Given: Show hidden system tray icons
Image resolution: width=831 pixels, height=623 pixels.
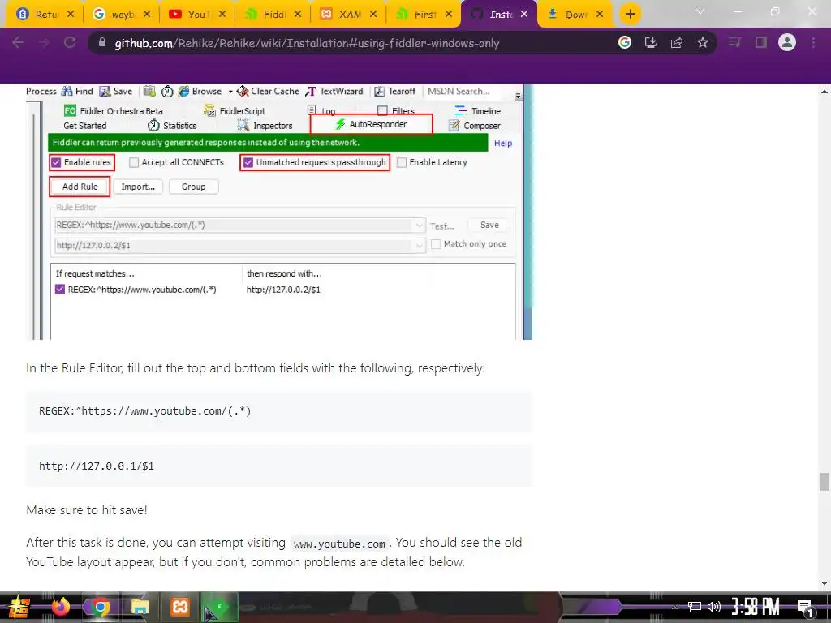Looking at the screenshot, I should coord(674,607).
